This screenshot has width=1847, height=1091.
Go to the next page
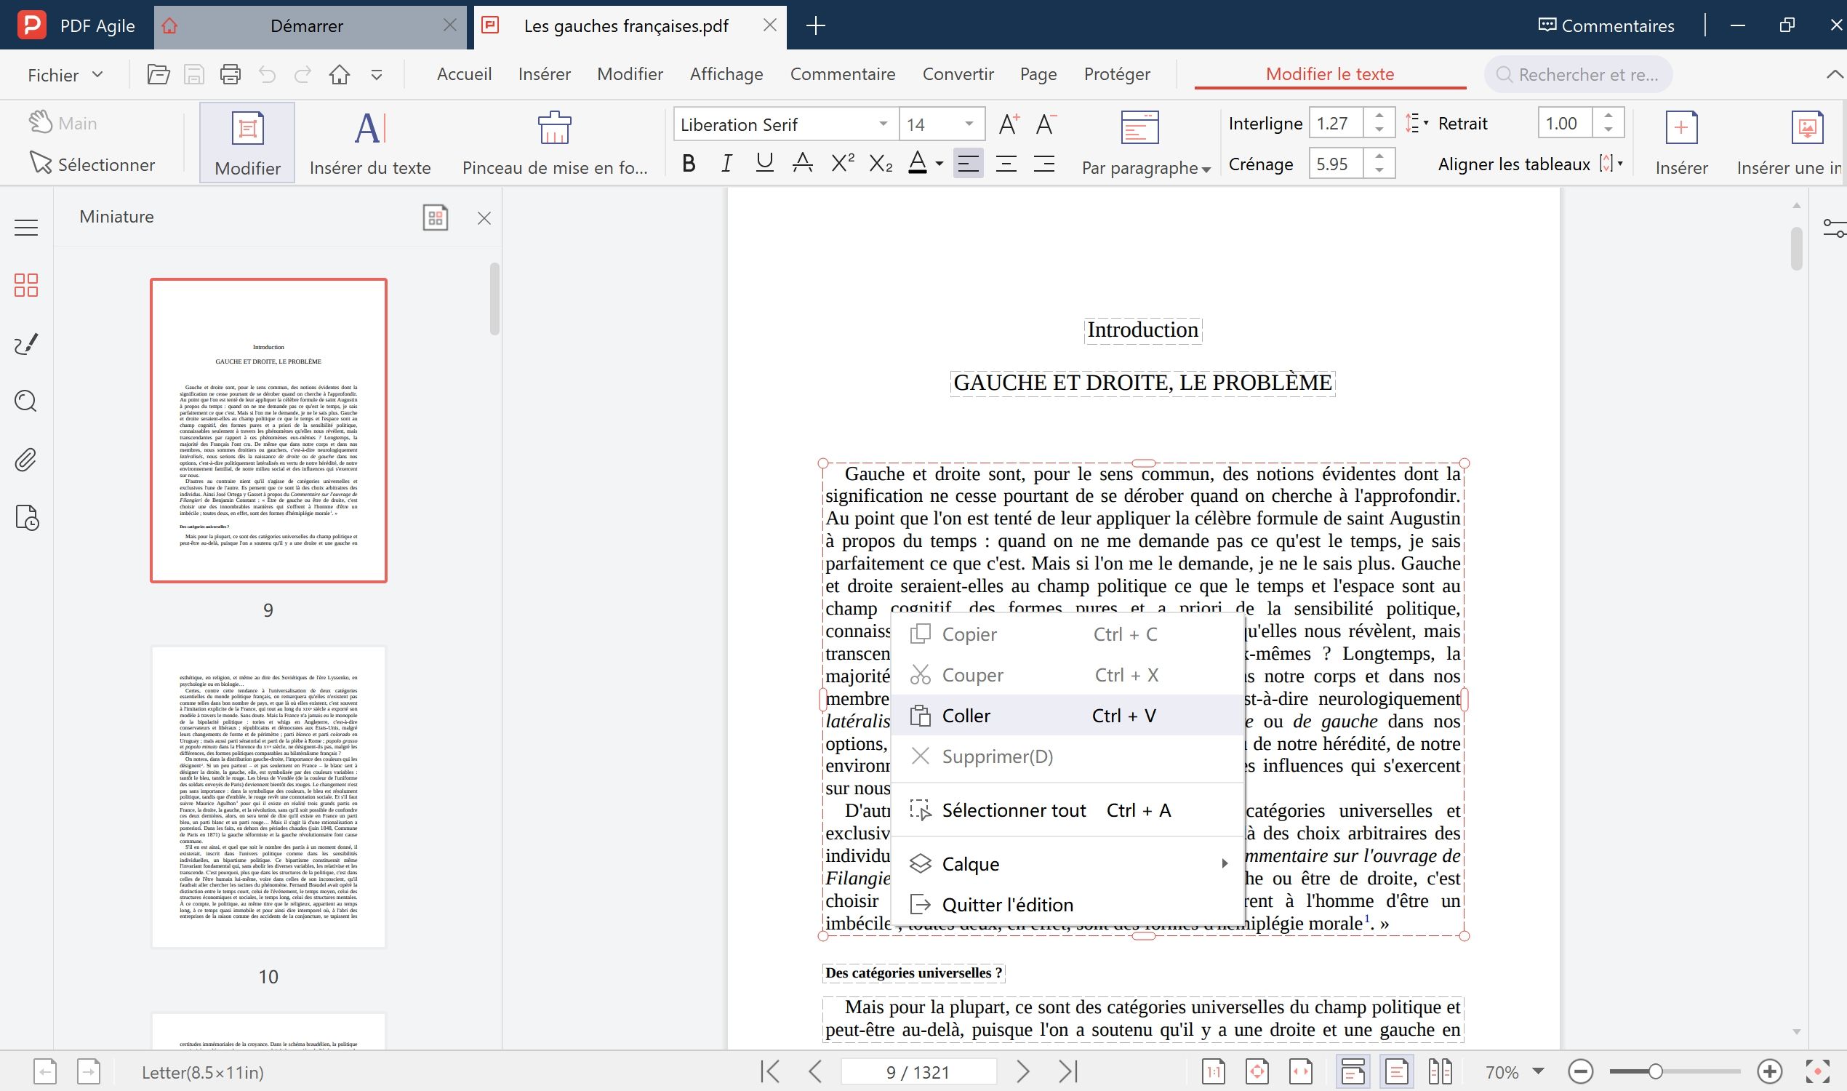coord(1022,1071)
